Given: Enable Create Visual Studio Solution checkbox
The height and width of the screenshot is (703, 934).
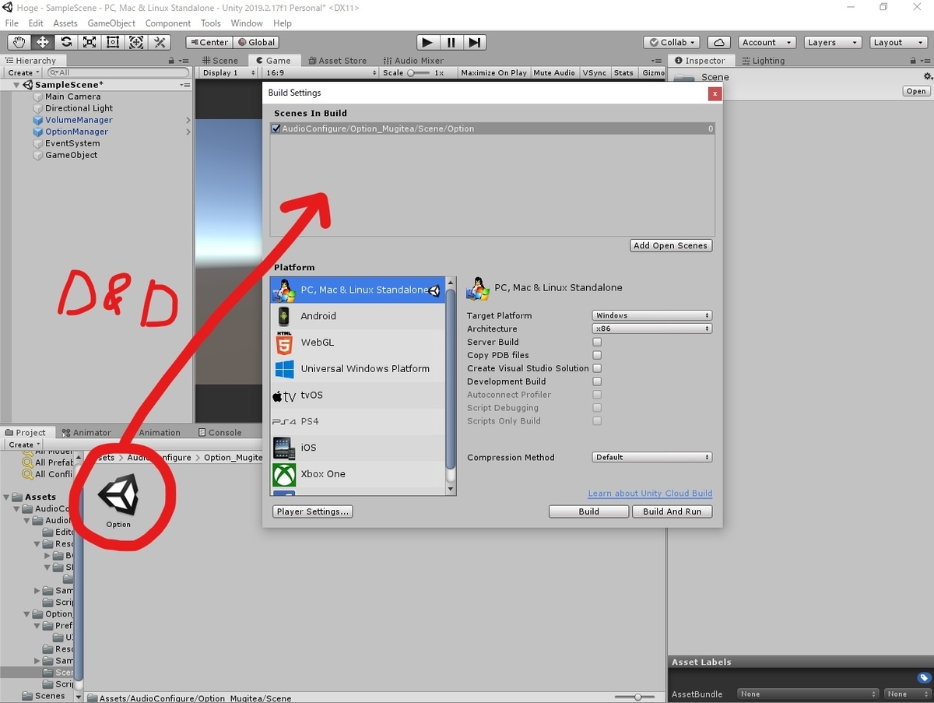Looking at the screenshot, I should click(x=597, y=368).
